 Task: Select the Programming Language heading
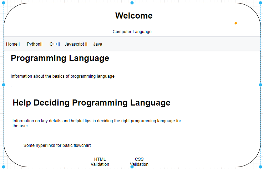pyautogui.click(x=60, y=58)
